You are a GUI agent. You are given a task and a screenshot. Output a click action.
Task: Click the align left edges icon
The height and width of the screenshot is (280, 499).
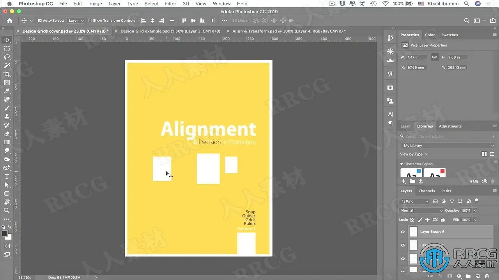[x=143, y=21]
